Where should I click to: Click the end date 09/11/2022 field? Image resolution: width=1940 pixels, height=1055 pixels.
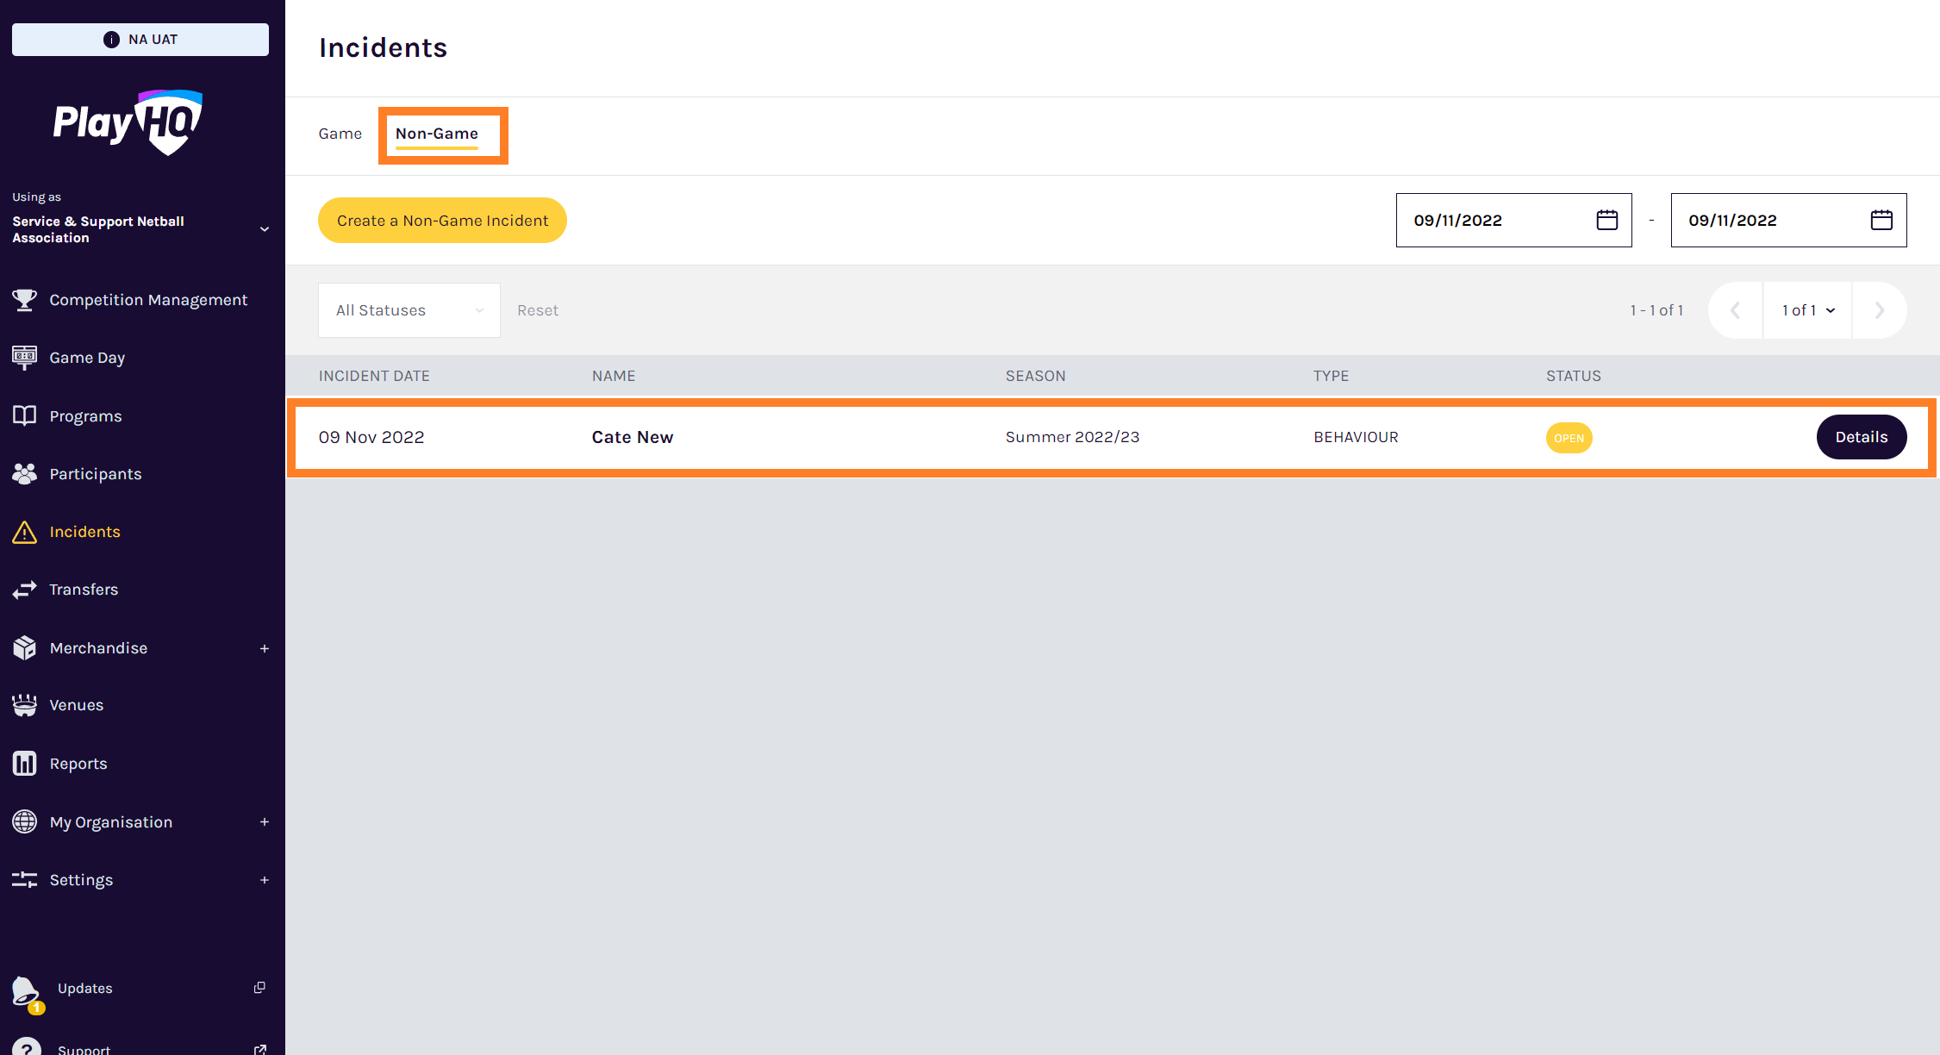(1788, 220)
